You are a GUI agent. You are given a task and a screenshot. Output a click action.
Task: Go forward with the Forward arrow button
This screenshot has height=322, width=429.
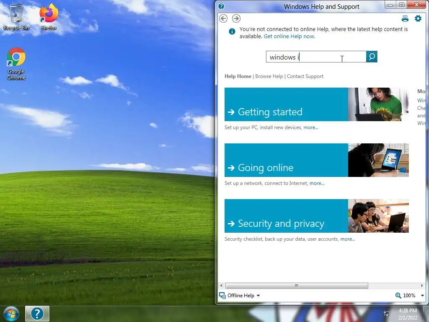(236, 18)
